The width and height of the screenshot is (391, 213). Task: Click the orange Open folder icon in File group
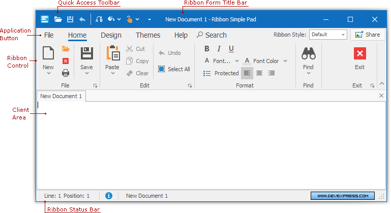66,49
